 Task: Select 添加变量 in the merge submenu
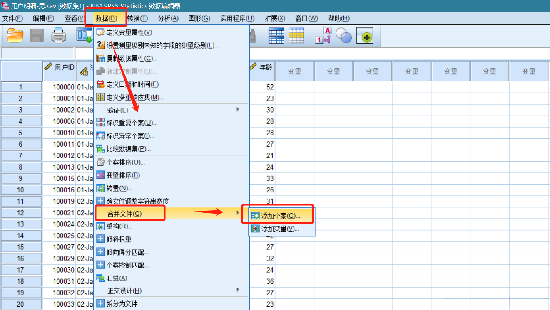(281, 229)
